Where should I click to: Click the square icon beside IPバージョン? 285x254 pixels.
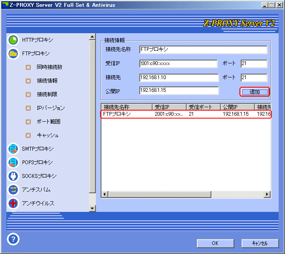(x=28, y=108)
